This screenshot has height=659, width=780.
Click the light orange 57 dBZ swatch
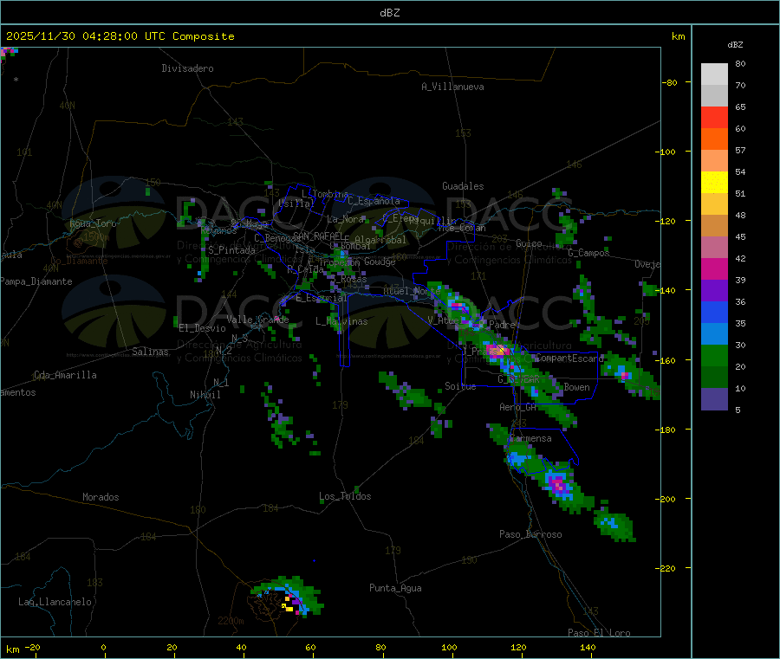714,160
